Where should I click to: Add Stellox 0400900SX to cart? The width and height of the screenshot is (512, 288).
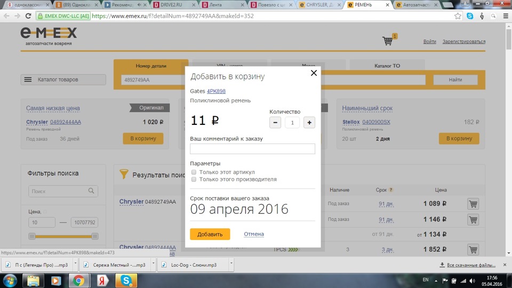coord(459,139)
